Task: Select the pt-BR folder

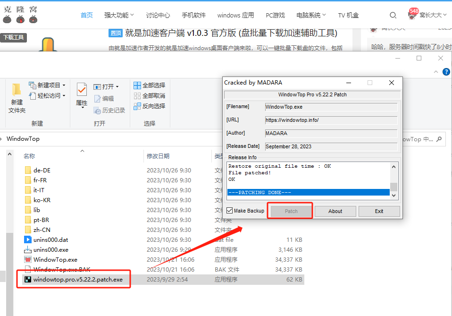Action: (x=41, y=220)
